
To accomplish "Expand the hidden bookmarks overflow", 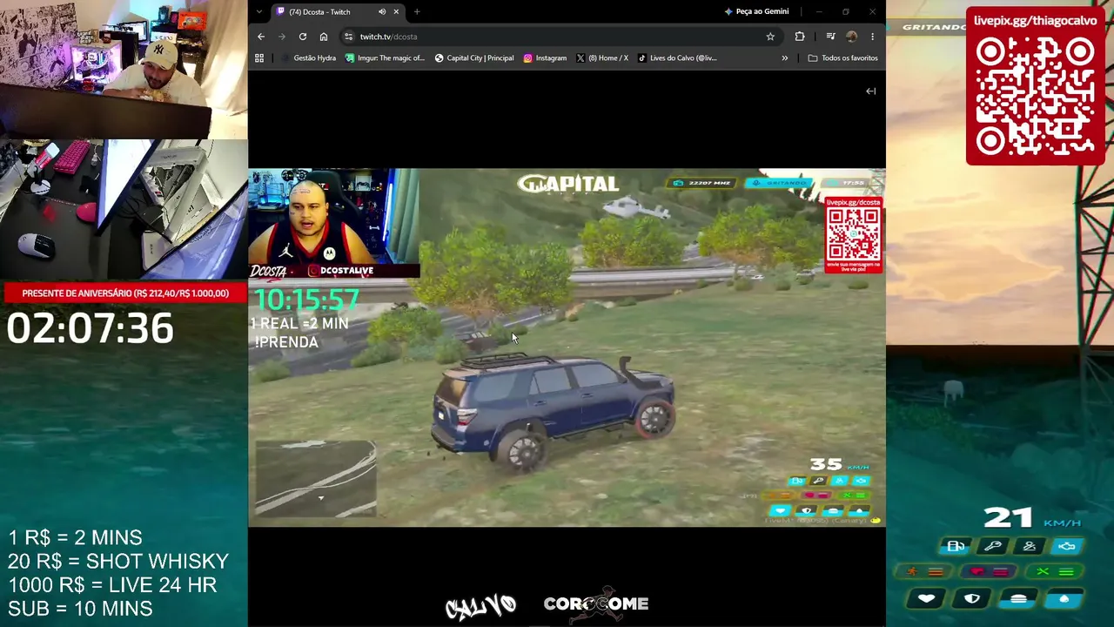I will (x=784, y=58).
